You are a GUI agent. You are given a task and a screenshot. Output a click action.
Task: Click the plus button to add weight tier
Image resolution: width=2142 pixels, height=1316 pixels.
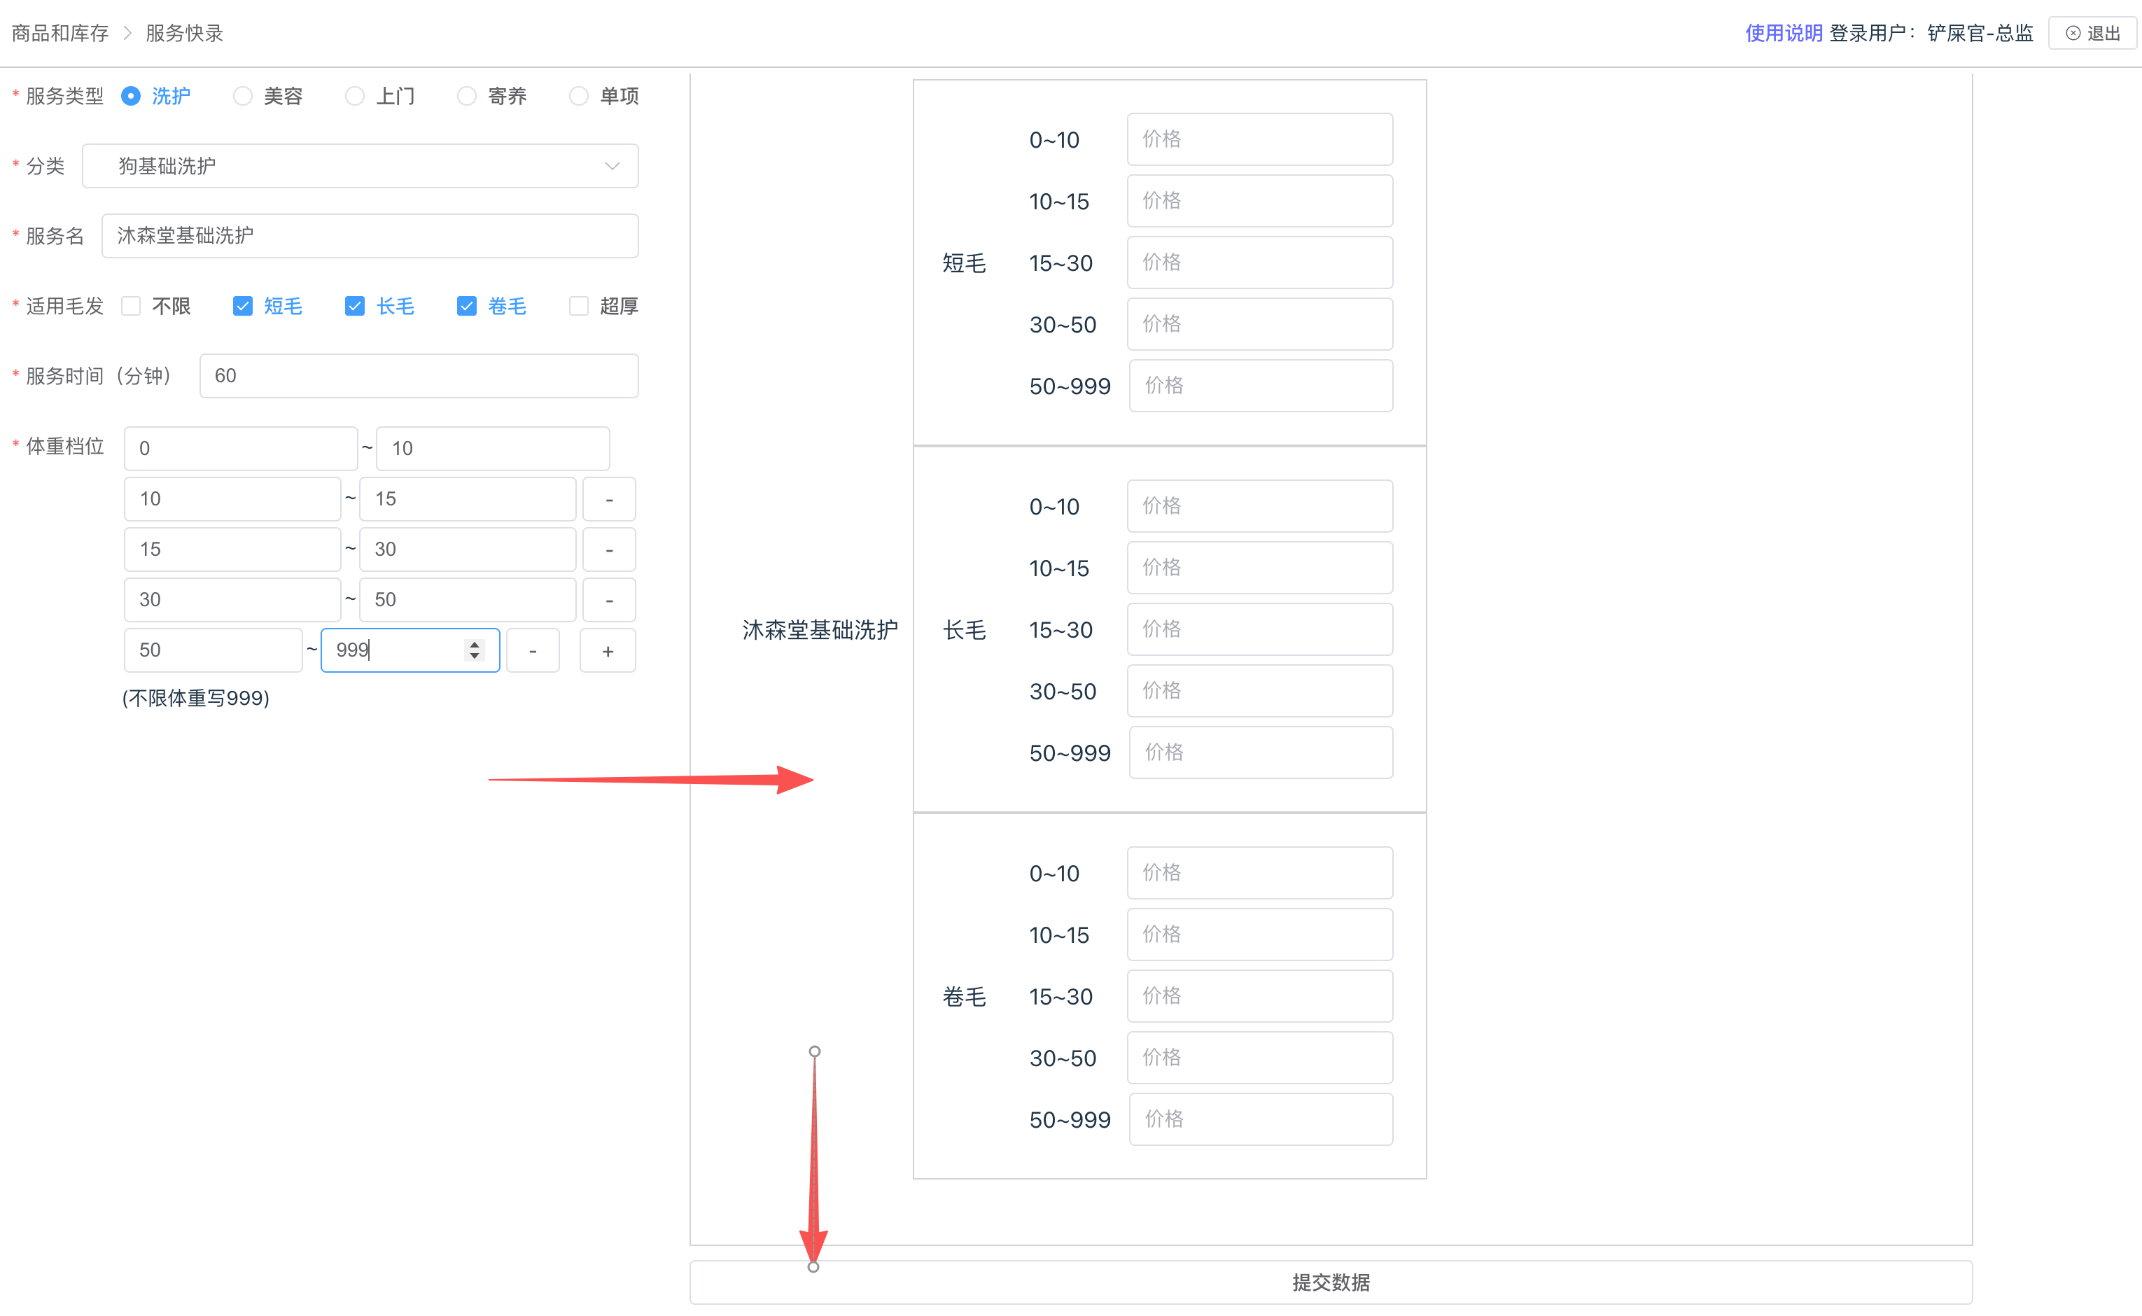pos(608,650)
